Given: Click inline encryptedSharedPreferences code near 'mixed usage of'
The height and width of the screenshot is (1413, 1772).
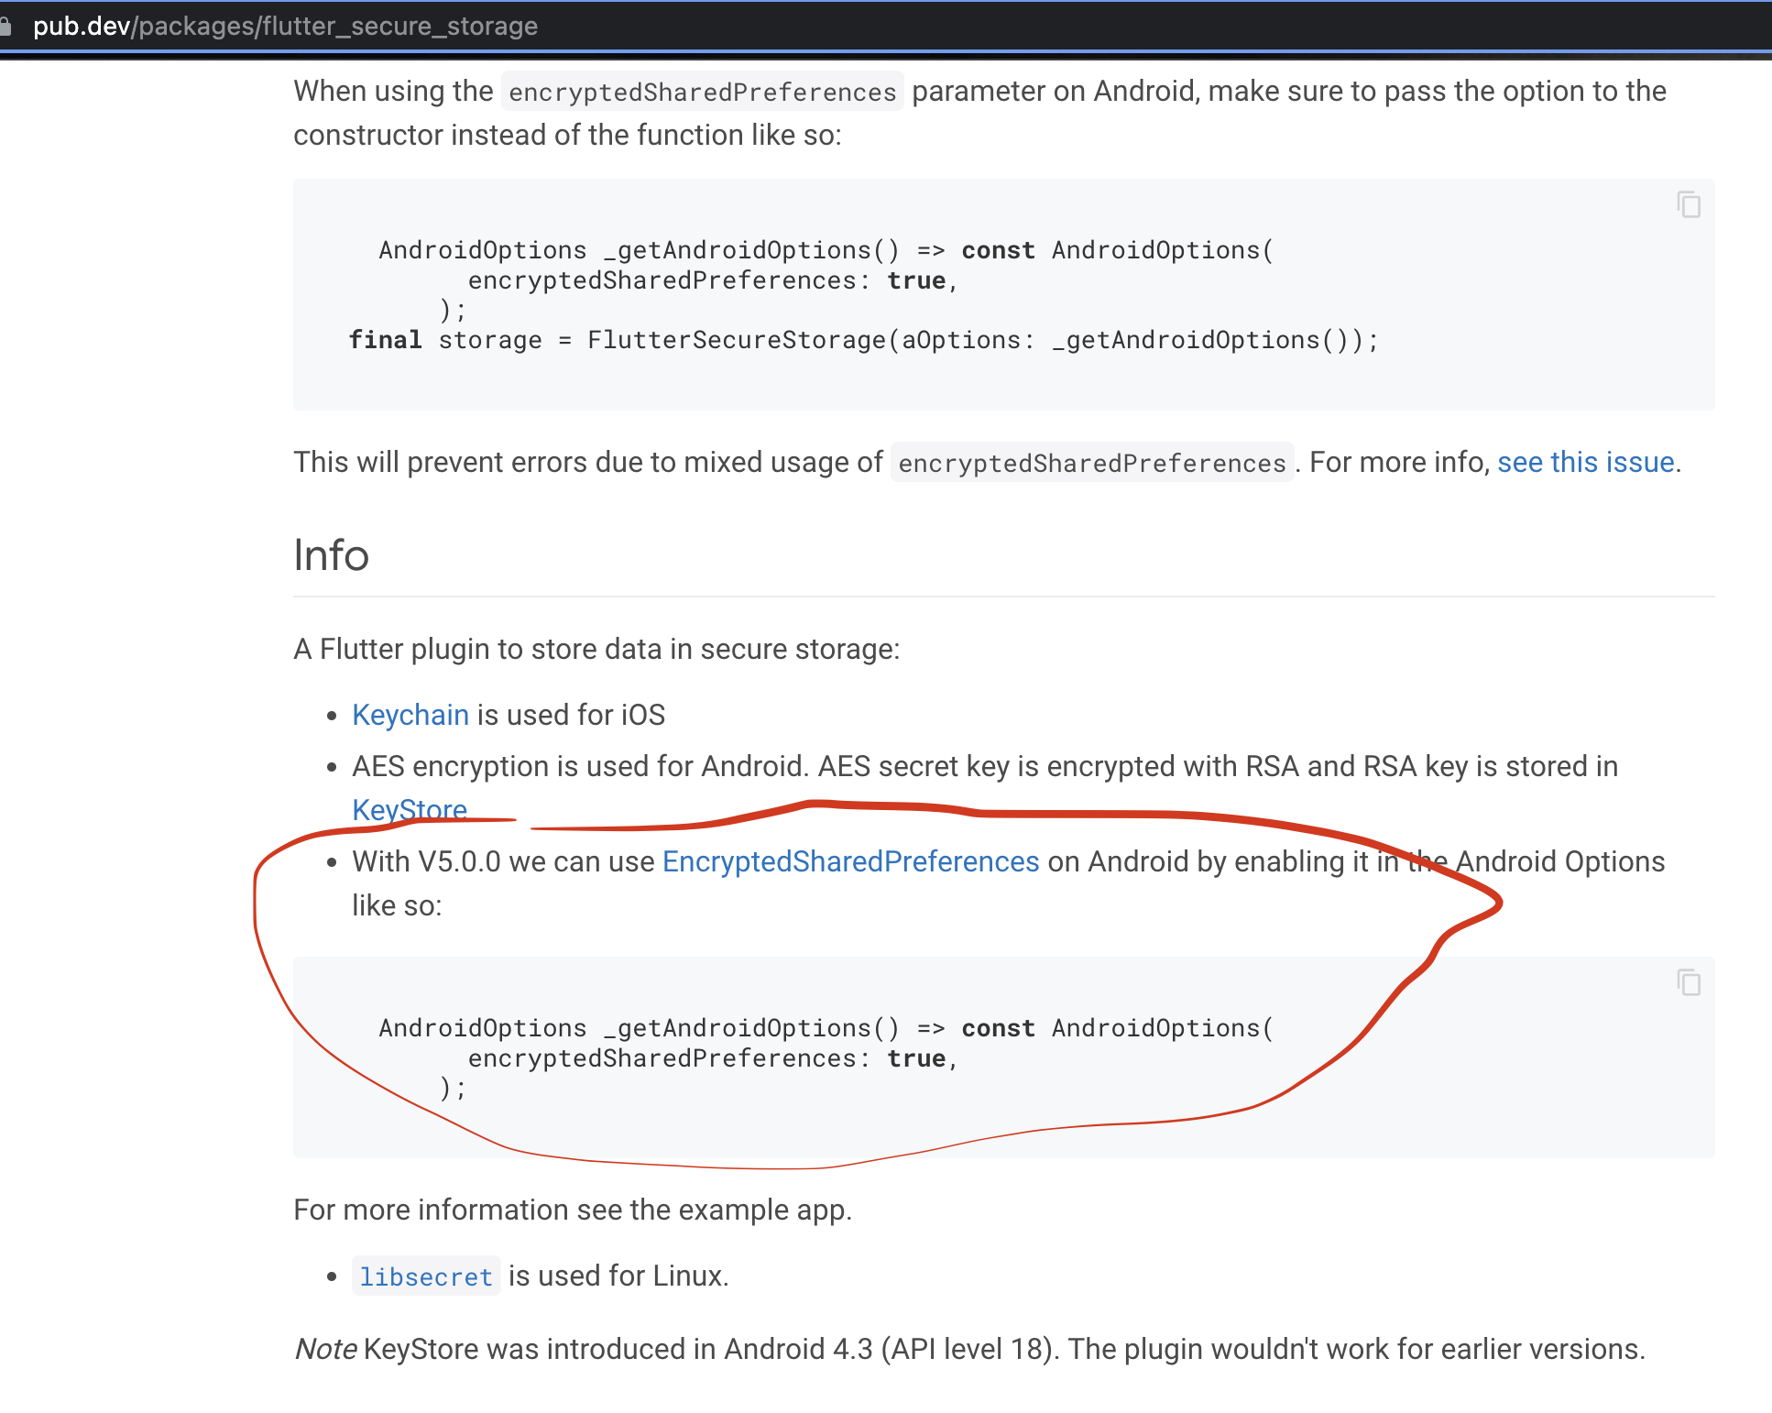Looking at the screenshot, I should click(x=1091, y=463).
